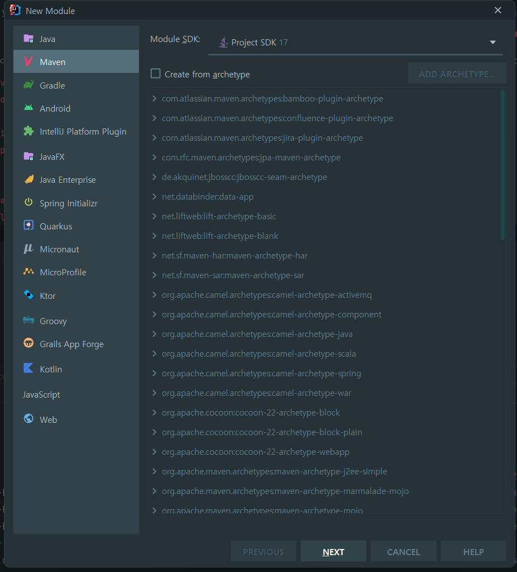Expand the jira-plugin-archetype entry
This screenshot has width=517, height=572.
(155, 138)
